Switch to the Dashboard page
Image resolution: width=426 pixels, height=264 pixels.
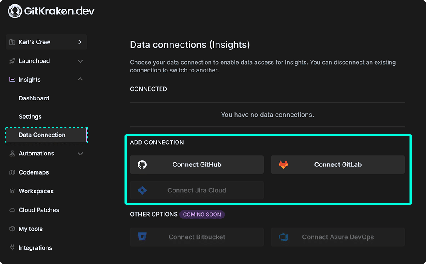click(34, 98)
